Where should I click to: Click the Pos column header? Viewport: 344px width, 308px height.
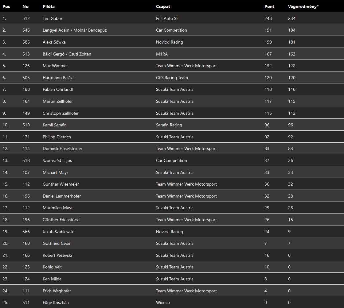(6, 6)
